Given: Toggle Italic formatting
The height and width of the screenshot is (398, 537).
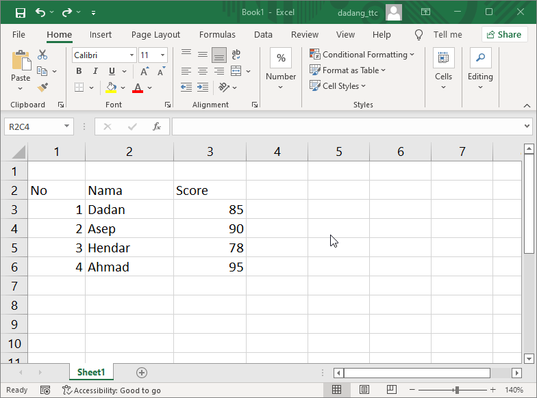Looking at the screenshot, I should tap(95, 71).
